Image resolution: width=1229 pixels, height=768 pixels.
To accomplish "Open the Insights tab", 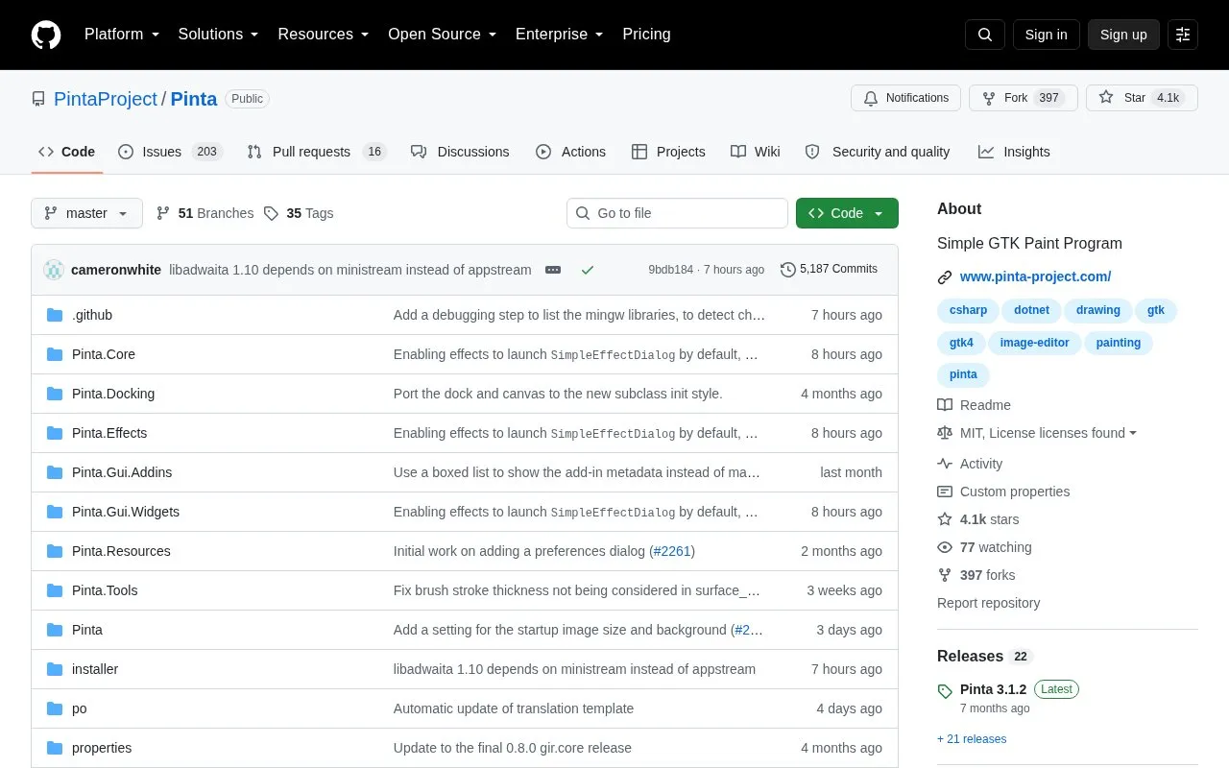I will pos(1014,152).
